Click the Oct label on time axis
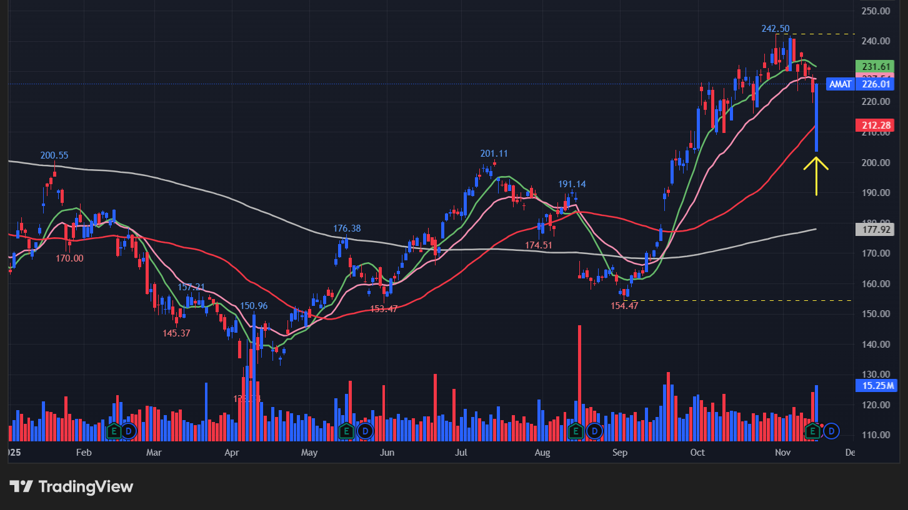908x510 pixels. click(697, 452)
